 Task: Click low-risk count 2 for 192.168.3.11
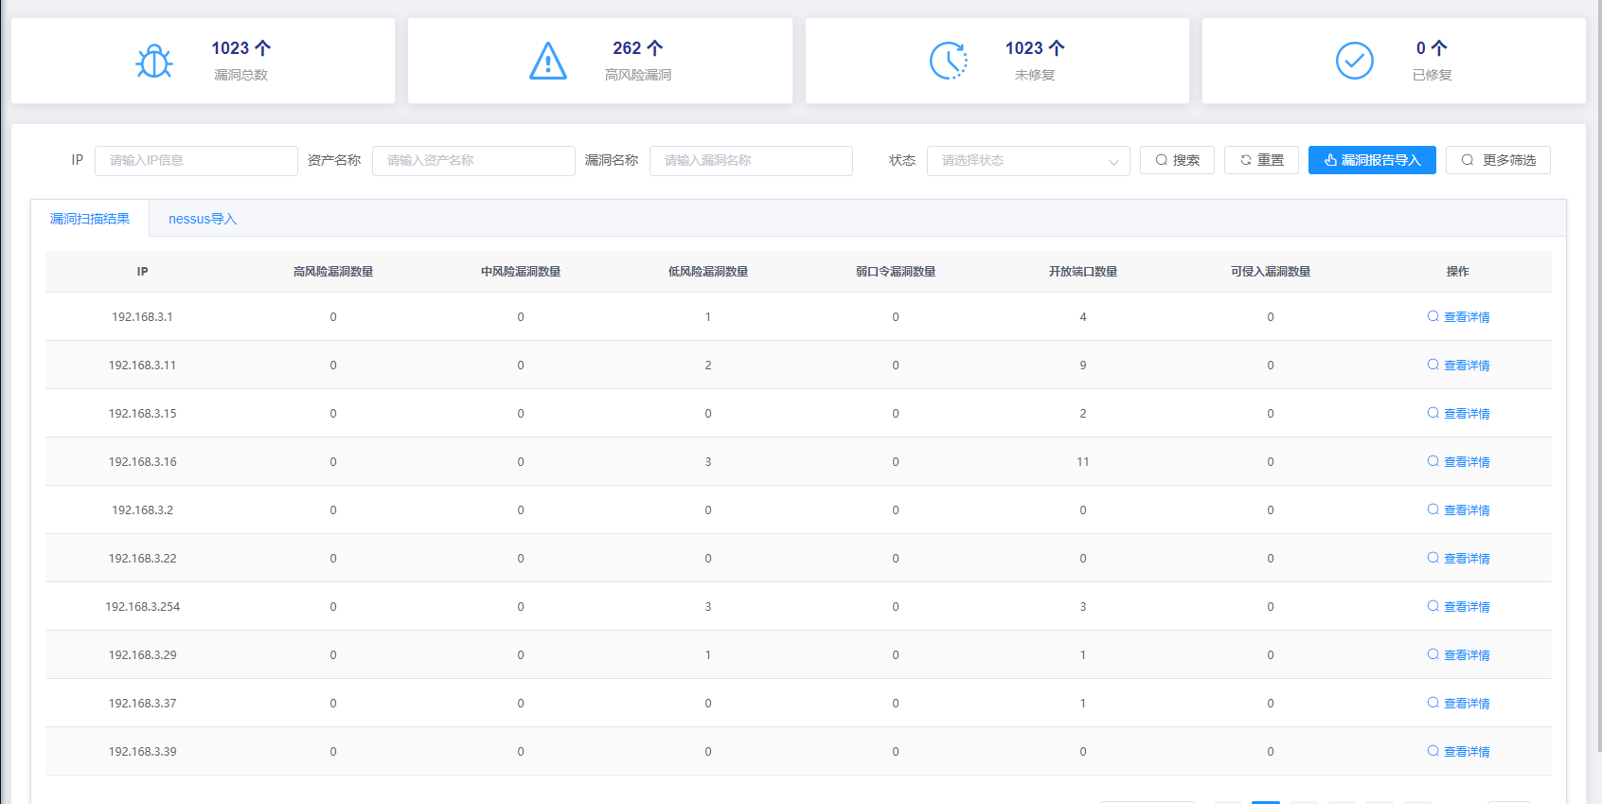[x=708, y=366]
